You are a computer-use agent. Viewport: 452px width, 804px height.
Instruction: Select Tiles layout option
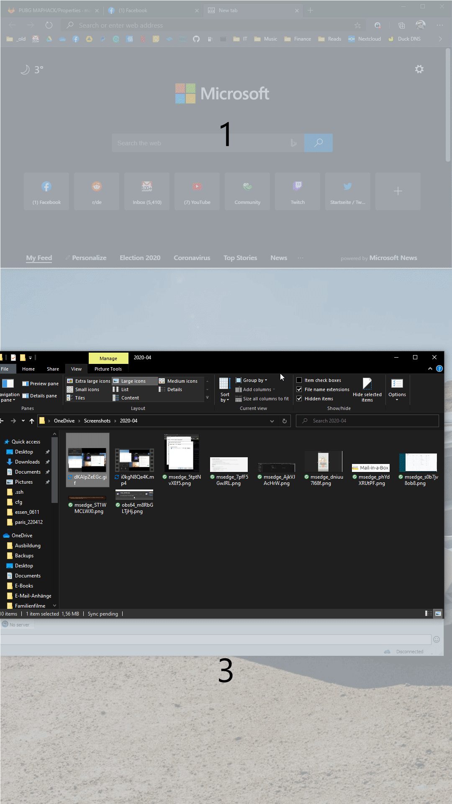pos(76,398)
